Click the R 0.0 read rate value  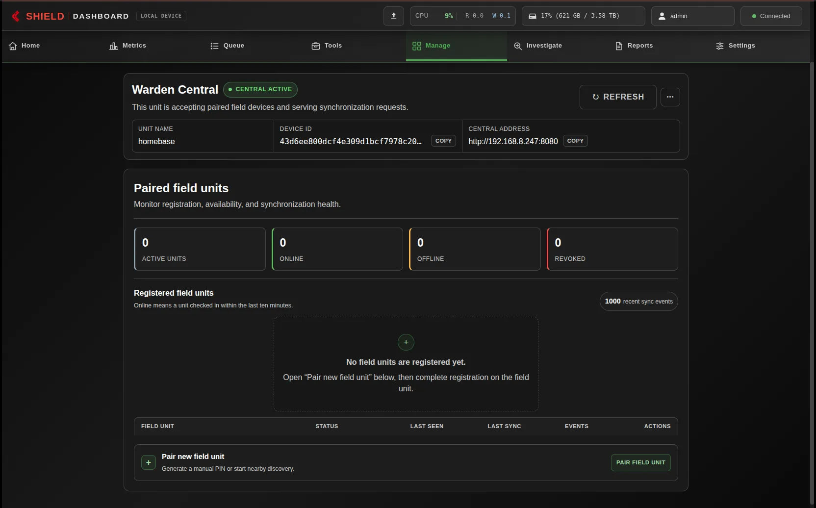[x=474, y=16]
